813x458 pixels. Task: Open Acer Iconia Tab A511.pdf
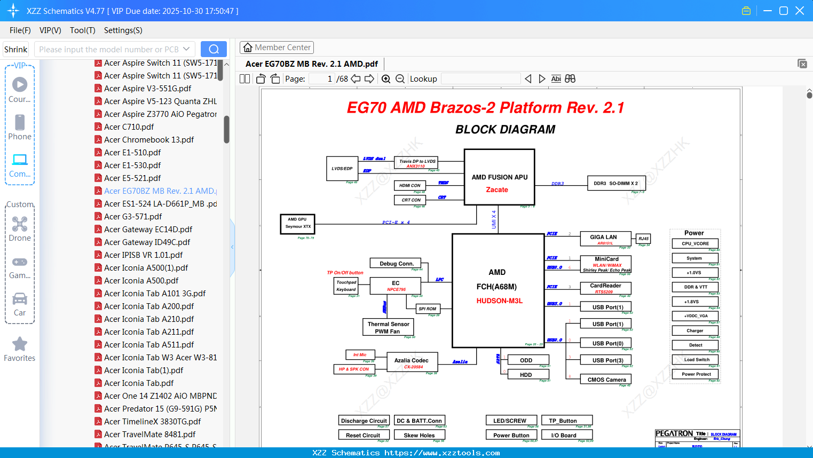point(149,345)
